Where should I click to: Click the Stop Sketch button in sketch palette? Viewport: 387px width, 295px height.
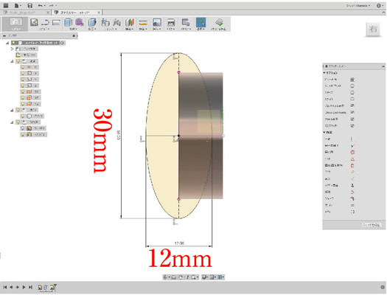[x=372, y=225]
